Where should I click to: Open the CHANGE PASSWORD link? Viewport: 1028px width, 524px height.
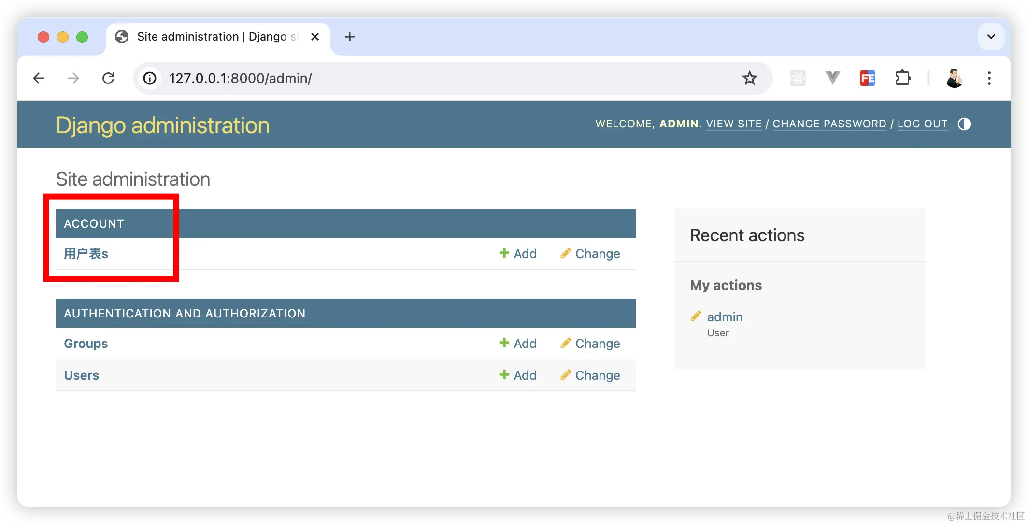click(x=829, y=124)
